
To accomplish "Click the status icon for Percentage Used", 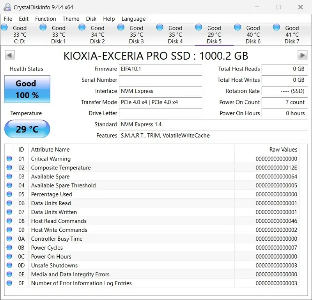I will [x=9, y=194].
